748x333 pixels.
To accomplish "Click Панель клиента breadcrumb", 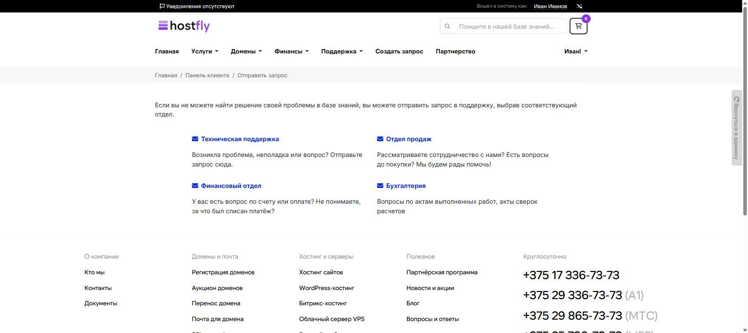I will point(207,75).
